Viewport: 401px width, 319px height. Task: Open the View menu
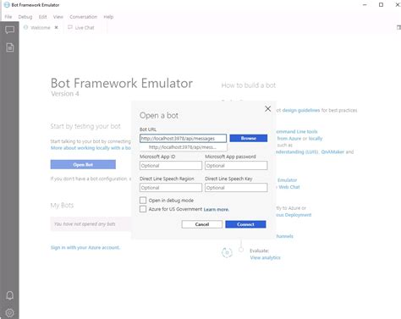point(58,17)
